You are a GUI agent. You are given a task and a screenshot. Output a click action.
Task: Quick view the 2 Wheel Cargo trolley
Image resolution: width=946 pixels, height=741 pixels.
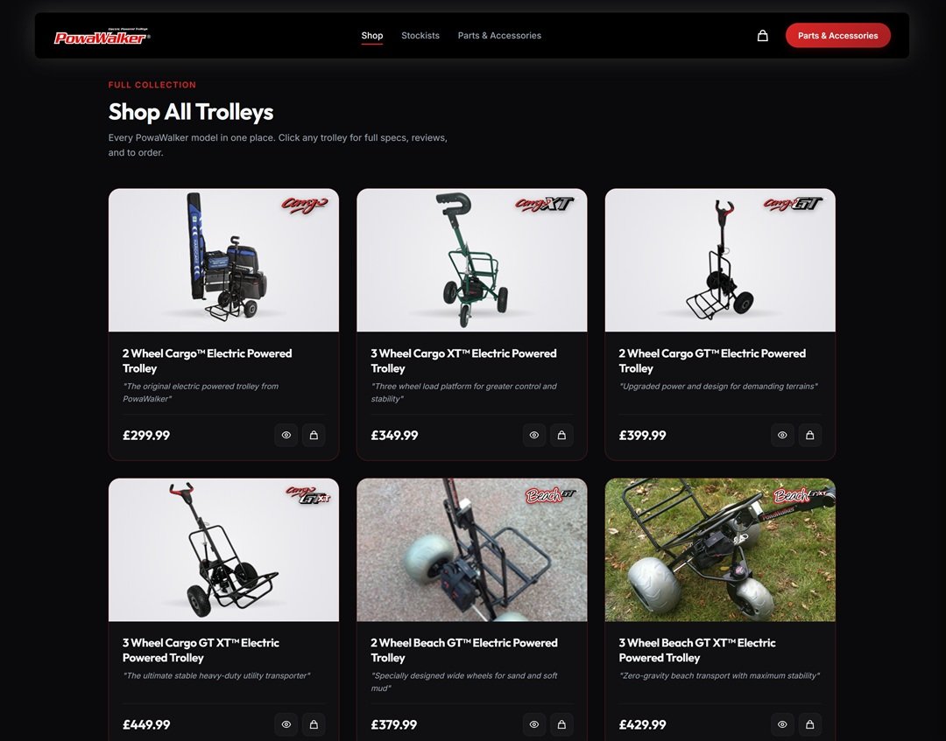[x=286, y=435]
